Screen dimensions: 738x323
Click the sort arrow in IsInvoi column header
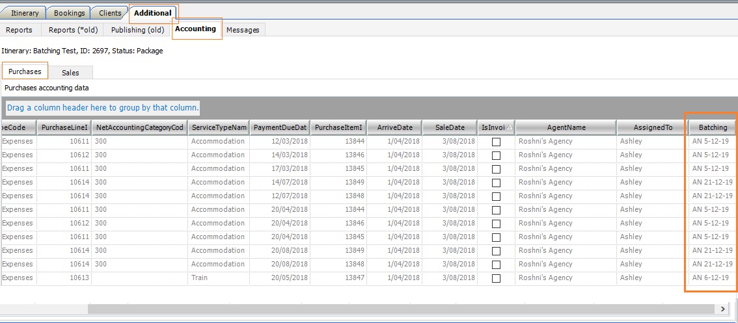tap(509, 127)
